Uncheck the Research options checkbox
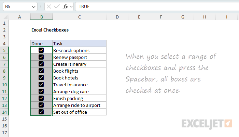The height and width of the screenshot is (137, 239). [x=41, y=50]
